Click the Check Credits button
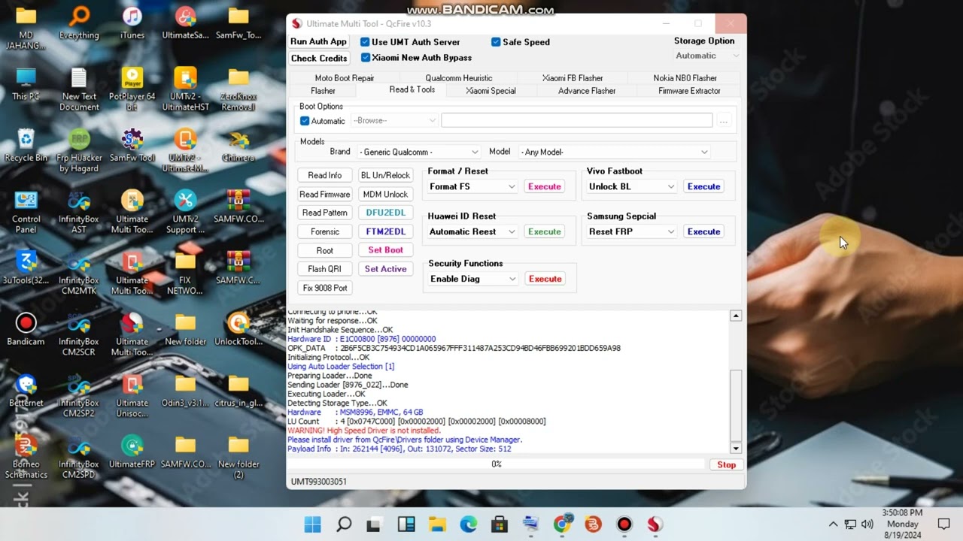Image resolution: width=963 pixels, height=541 pixels. coord(319,58)
